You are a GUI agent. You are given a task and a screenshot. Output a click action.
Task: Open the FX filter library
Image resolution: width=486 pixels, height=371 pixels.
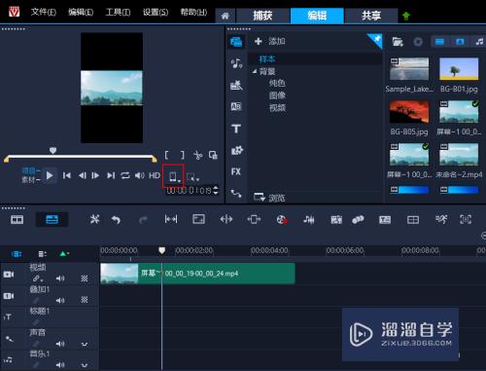tap(236, 171)
